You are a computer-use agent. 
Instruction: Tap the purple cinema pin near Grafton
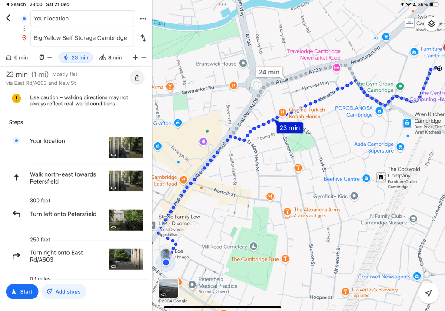[203, 141]
